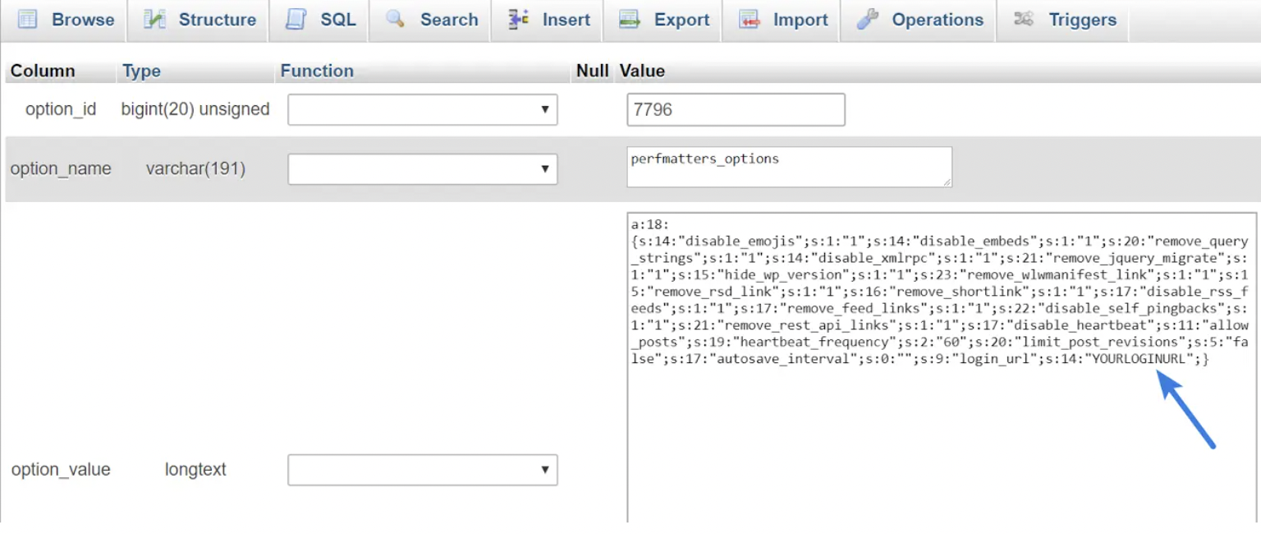Click the Type column header
Screen dimensions: 1261x534
tap(141, 71)
